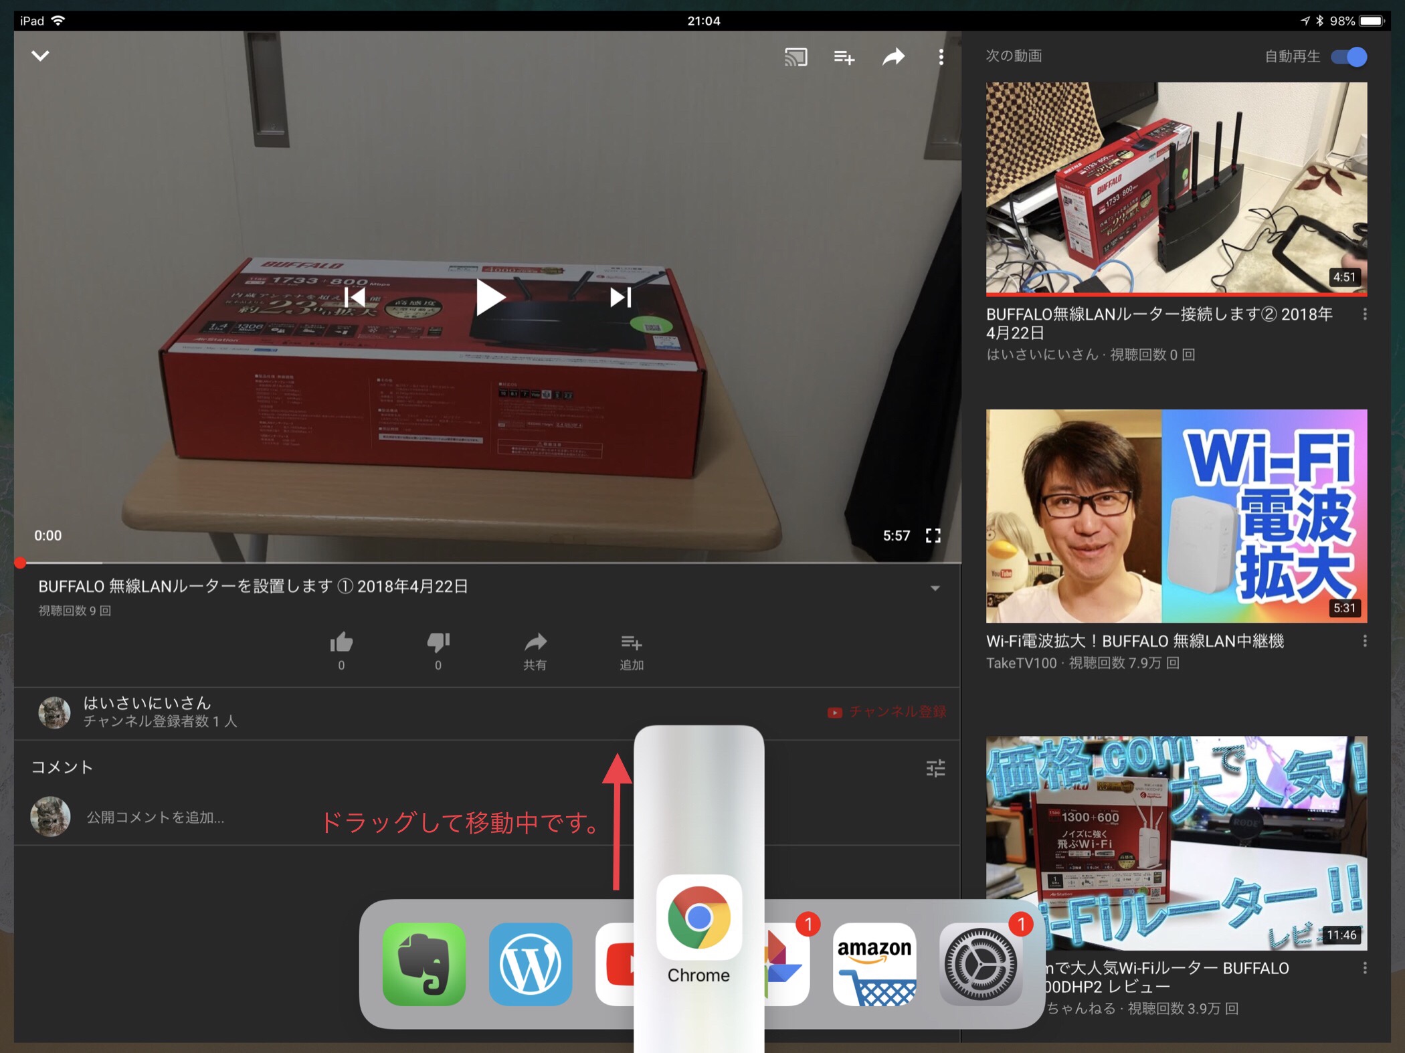Tap the 視聴回数 9 回 view count

click(74, 610)
